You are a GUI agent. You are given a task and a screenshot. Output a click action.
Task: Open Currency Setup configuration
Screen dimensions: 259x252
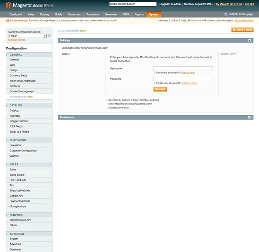coord(29,76)
